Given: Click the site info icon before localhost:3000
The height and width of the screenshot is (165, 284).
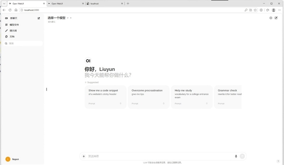Looking at the screenshot, I should click(x=22, y=10).
